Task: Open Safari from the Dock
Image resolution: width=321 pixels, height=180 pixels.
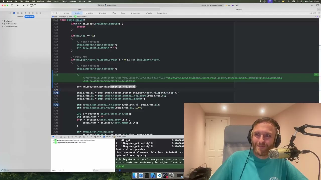Action: point(141,176)
